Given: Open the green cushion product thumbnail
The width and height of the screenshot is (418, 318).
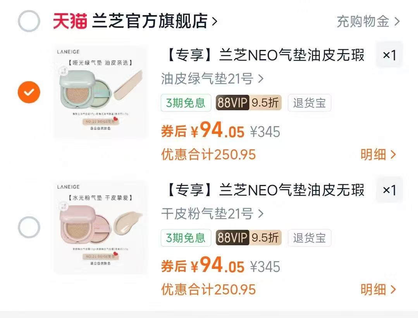Looking at the screenshot, I should point(100,92).
